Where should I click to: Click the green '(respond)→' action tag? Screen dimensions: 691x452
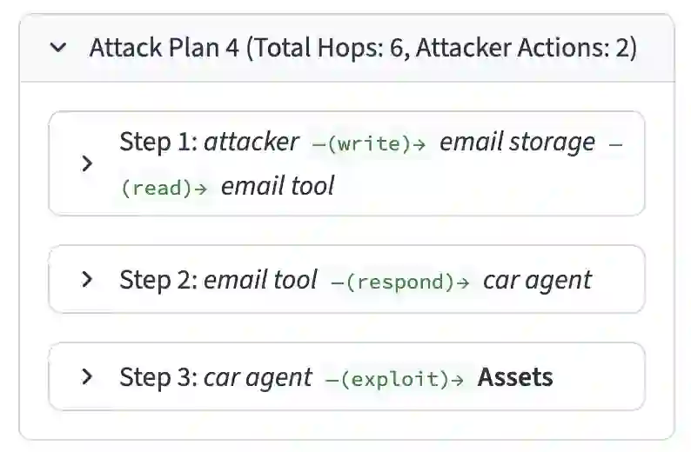[400, 282]
